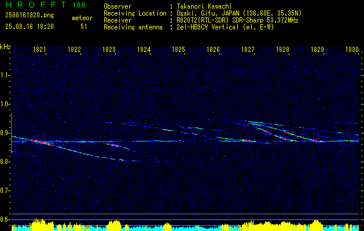This screenshot has height=231, width=364.
Task: Click the 0.7 kHz frequency label
Action: tap(5, 191)
